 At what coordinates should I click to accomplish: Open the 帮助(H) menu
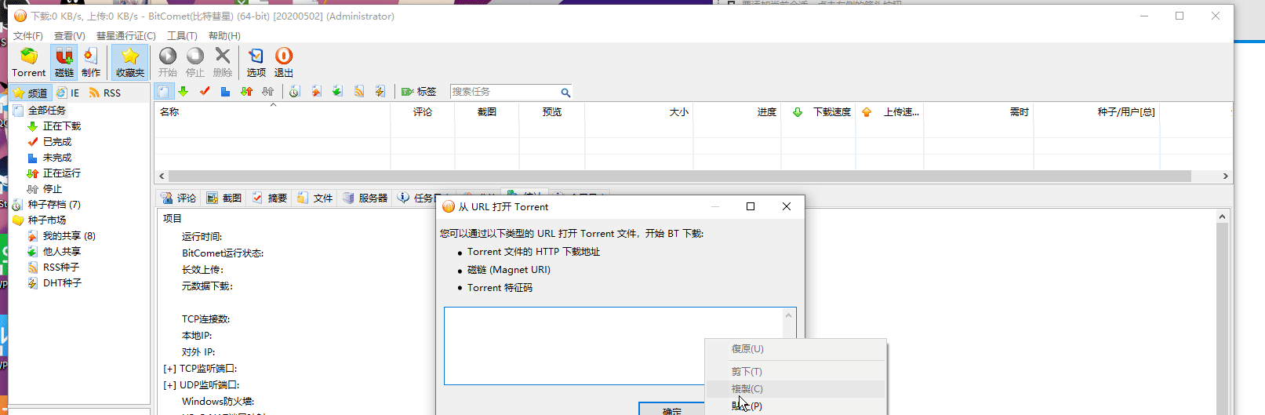(x=224, y=35)
